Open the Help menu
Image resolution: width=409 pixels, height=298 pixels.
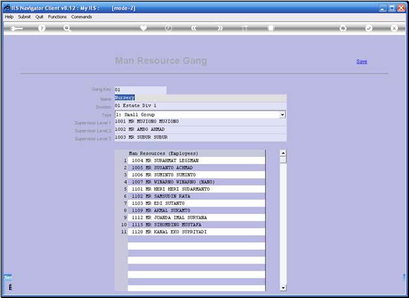9,17
